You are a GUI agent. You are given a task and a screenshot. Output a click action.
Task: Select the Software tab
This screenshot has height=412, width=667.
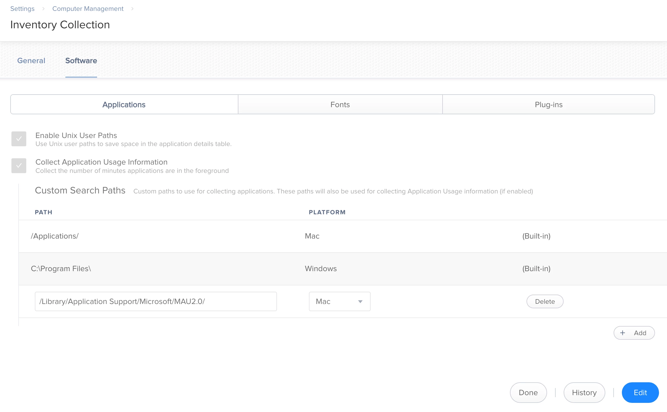point(81,61)
